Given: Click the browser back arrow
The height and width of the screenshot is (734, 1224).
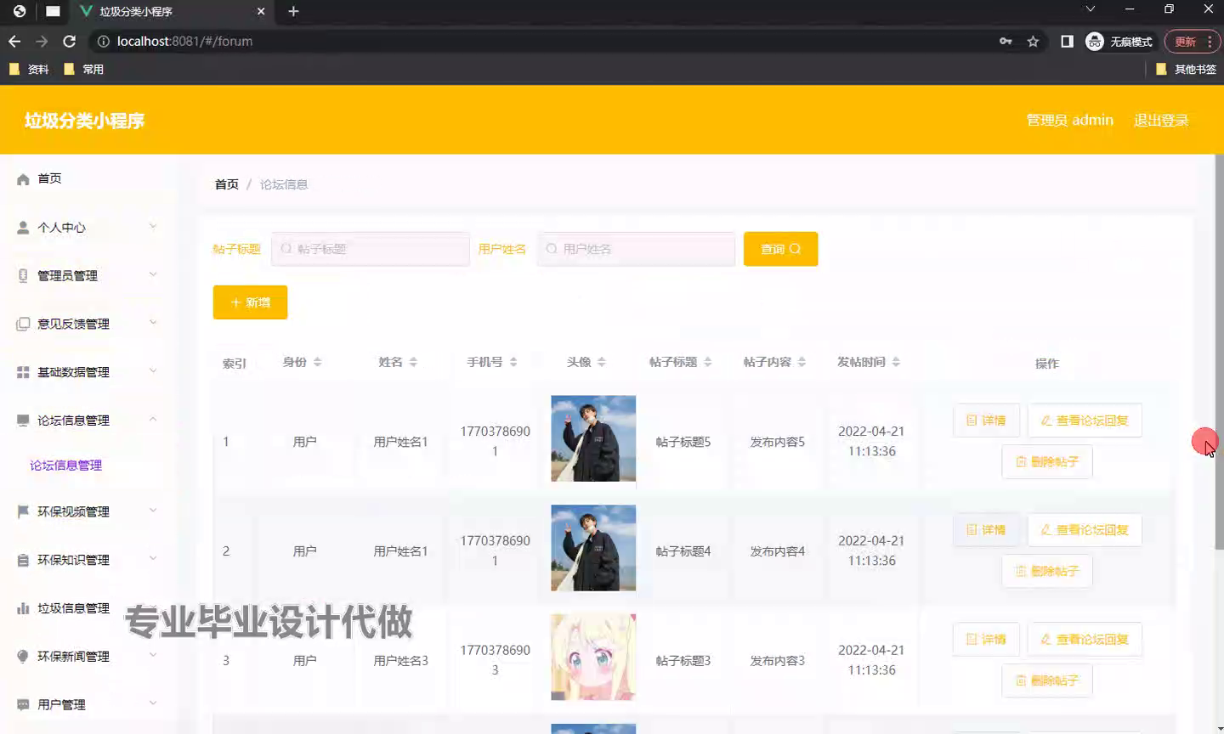Looking at the screenshot, I should coord(14,41).
